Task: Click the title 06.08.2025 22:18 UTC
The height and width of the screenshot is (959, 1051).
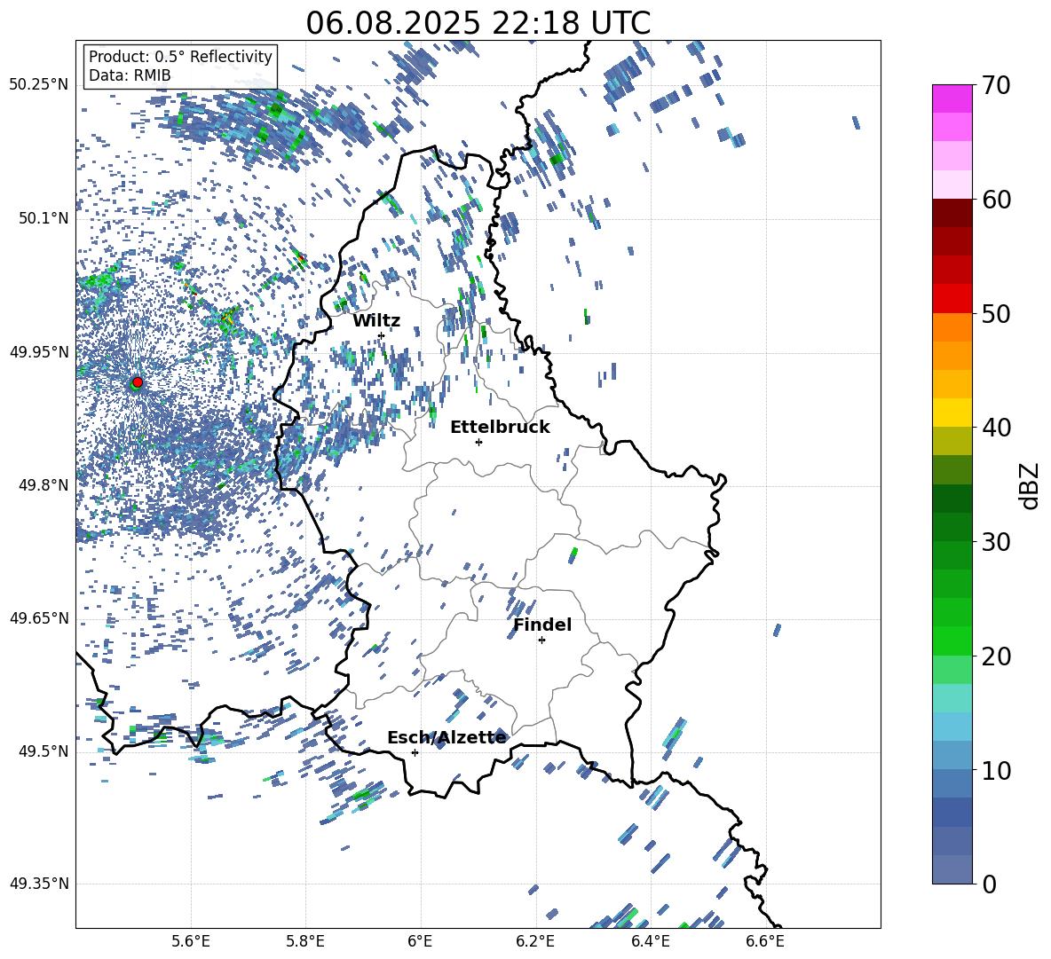Action: coord(478,23)
